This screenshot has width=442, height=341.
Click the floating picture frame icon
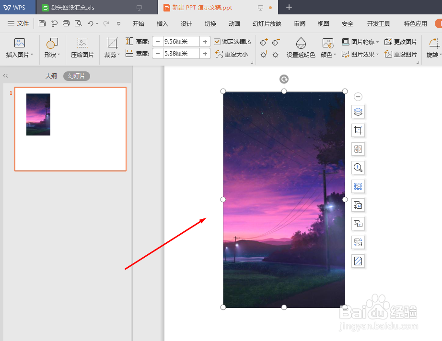(x=358, y=186)
